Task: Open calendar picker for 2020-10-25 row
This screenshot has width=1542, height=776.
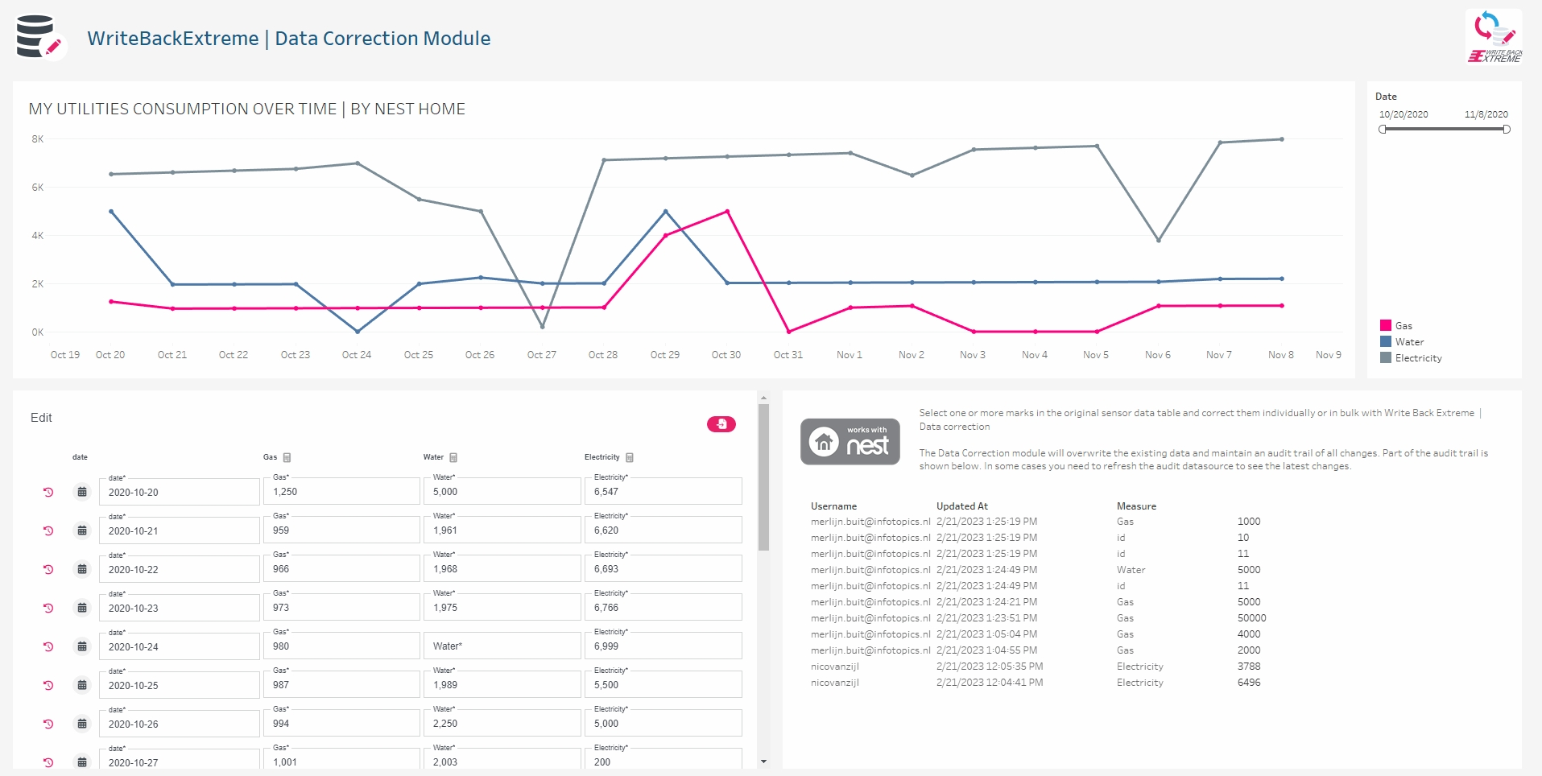Action: 82,685
